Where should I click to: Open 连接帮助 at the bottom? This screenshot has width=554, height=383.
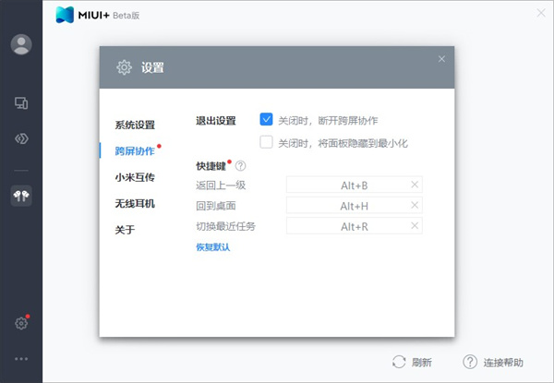[493, 362]
